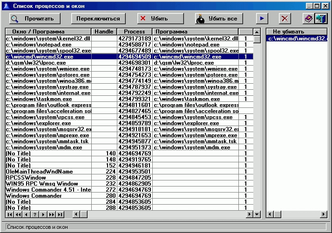Go to previous record in navigator
Viewport: 332px width, 233px height.
point(26,214)
